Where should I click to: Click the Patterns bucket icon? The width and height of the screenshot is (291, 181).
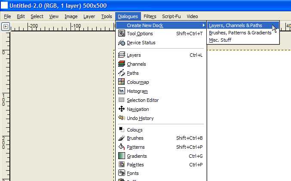(122, 147)
